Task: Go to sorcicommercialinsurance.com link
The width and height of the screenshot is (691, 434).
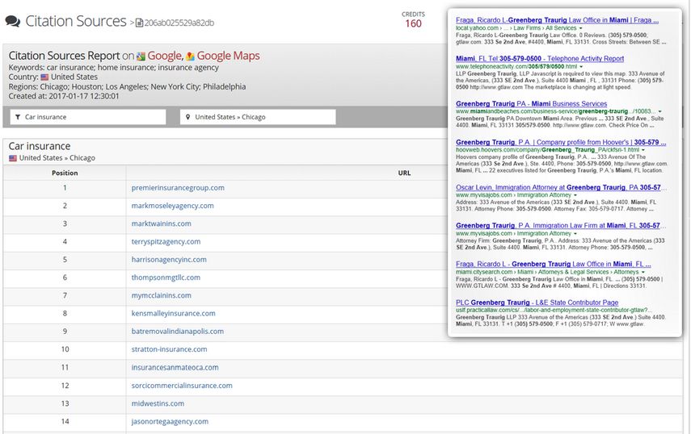Action: coord(182,386)
